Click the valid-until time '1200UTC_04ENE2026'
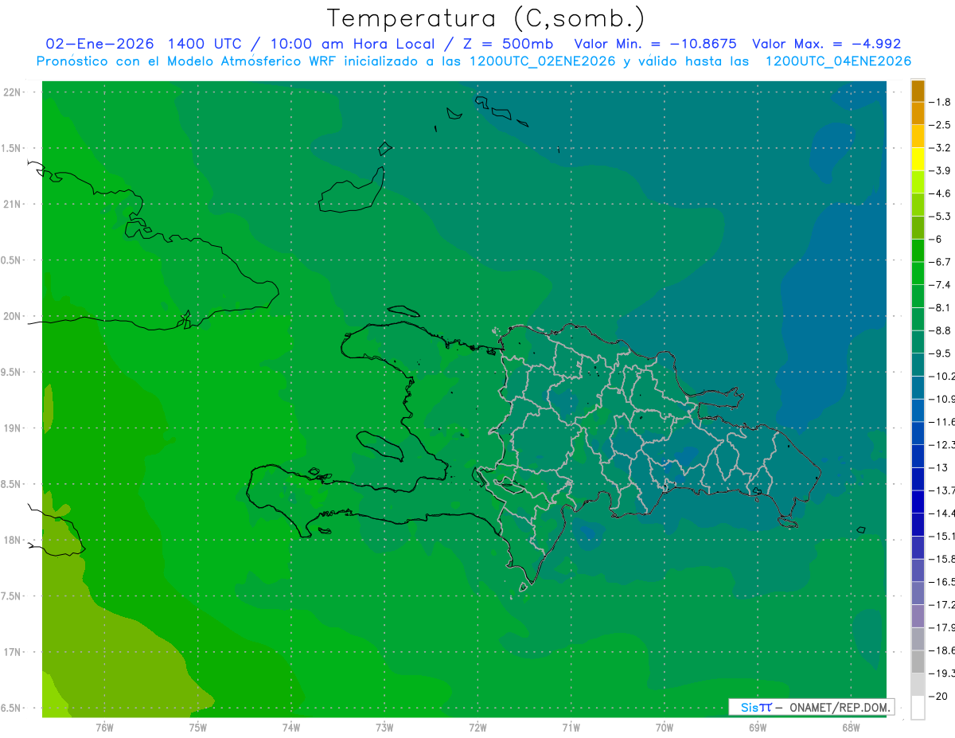The width and height of the screenshot is (955, 738). (838, 61)
